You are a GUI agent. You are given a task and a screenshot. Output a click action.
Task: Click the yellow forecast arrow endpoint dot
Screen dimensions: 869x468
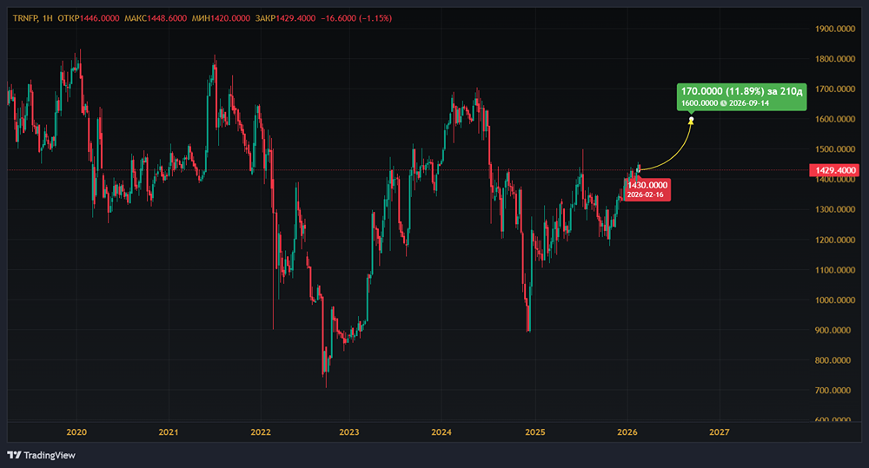click(x=692, y=120)
